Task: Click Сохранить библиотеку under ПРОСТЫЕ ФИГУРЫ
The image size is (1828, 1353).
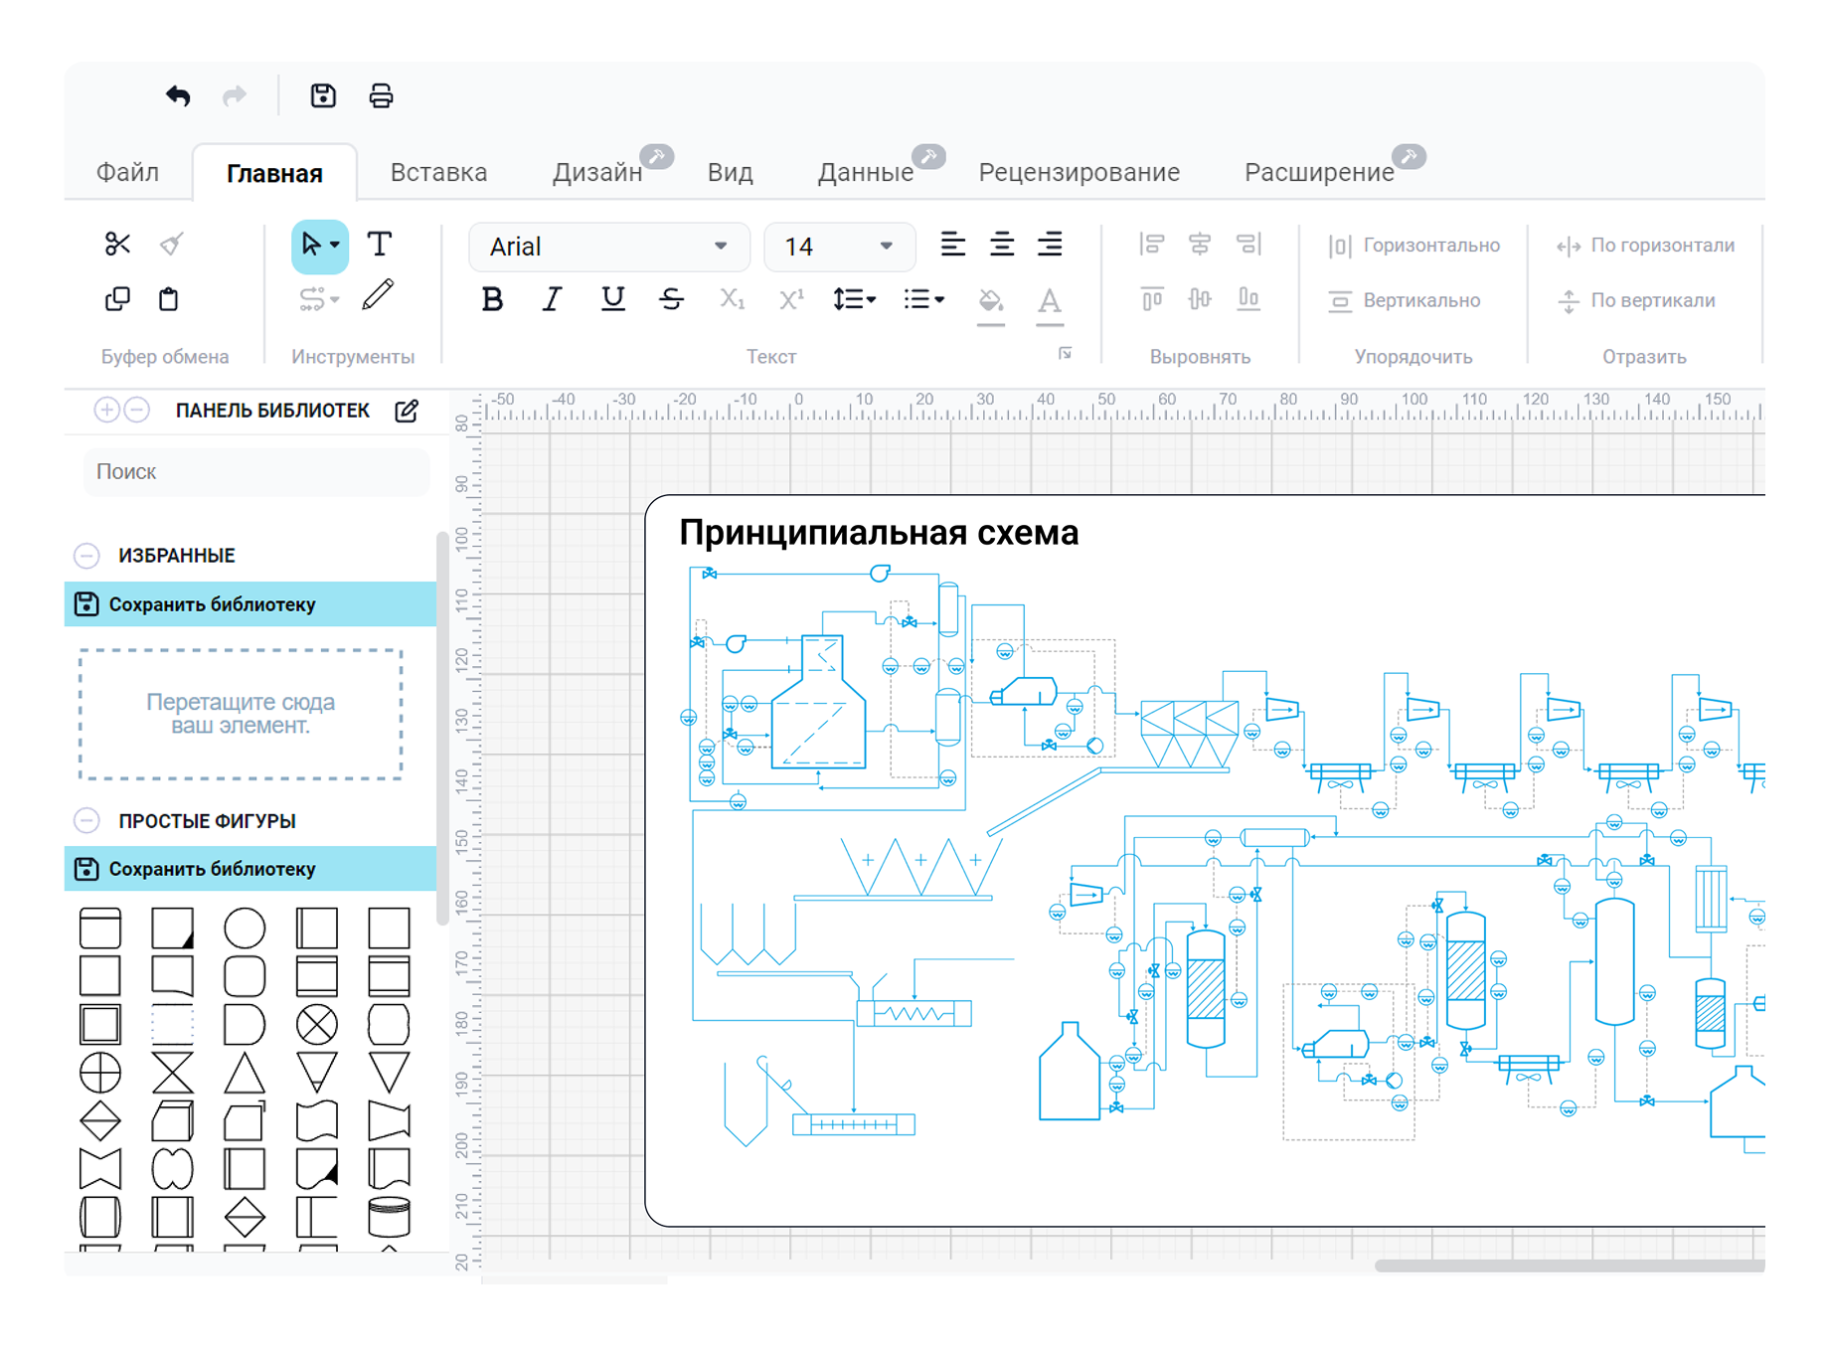Action: point(212,869)
